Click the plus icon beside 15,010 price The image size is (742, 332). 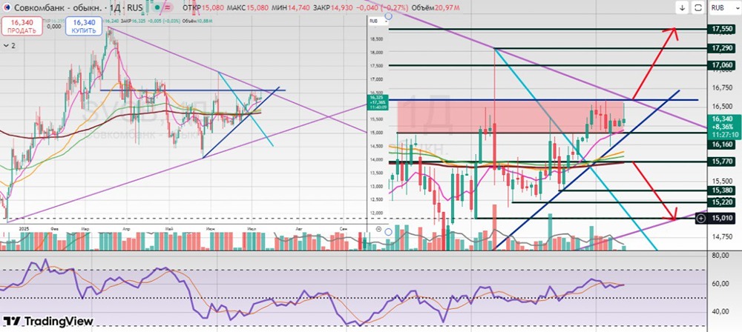(701, 218)
